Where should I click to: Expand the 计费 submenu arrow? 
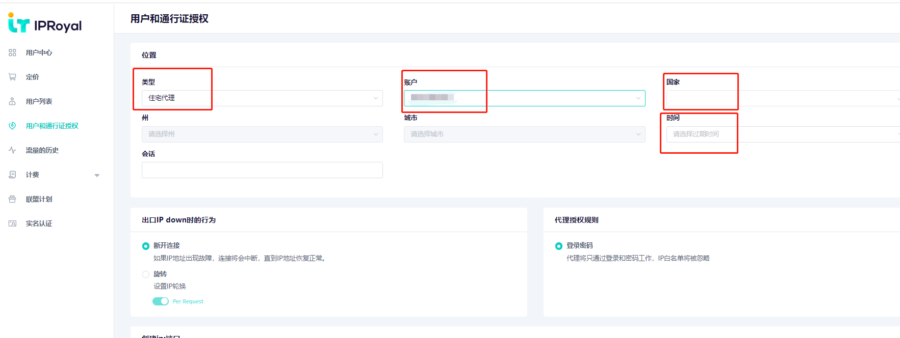tap(97, 175)
